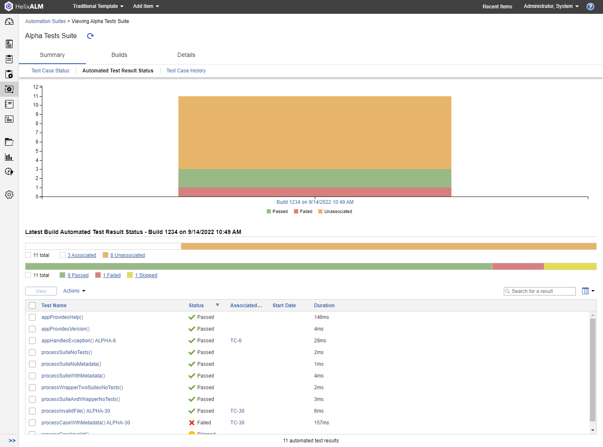
Task: Click the bar chart reports sidebar icon
Action: click(9, 157)
